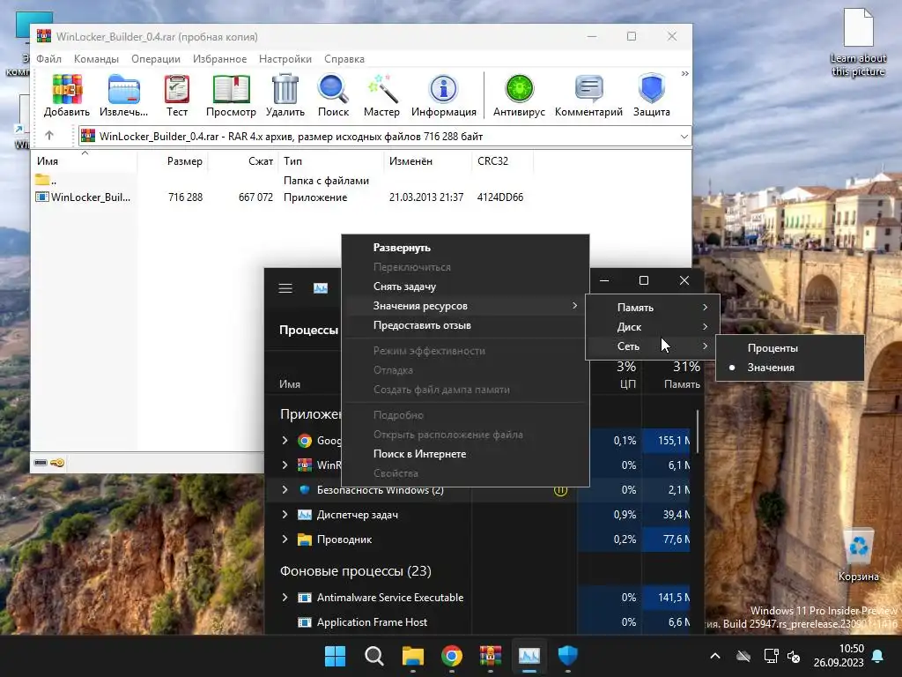902x677 pixels.
Task: Click the Удалить trash can icon
Action: click(285, 95)
